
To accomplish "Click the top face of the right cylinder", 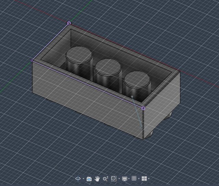I will tap(137, 79).
